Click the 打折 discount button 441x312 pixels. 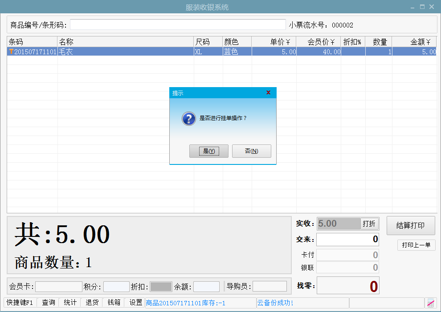click(x=369, y=224)
